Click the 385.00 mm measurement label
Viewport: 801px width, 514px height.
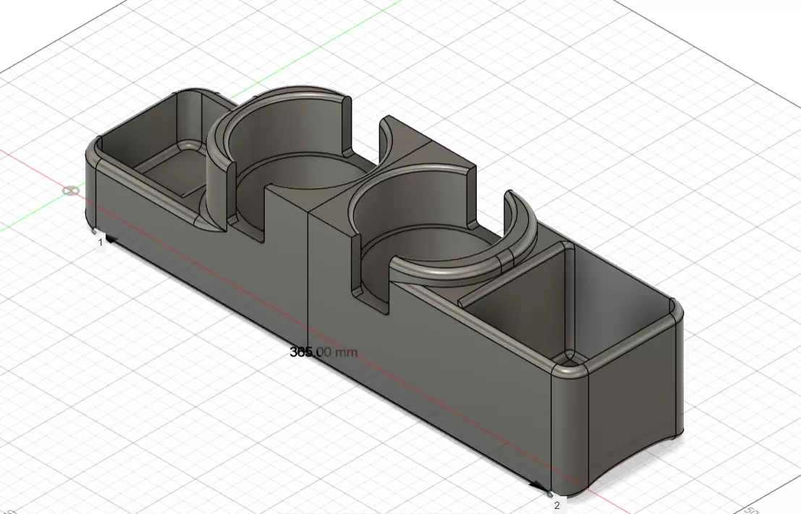coord(323,351)
